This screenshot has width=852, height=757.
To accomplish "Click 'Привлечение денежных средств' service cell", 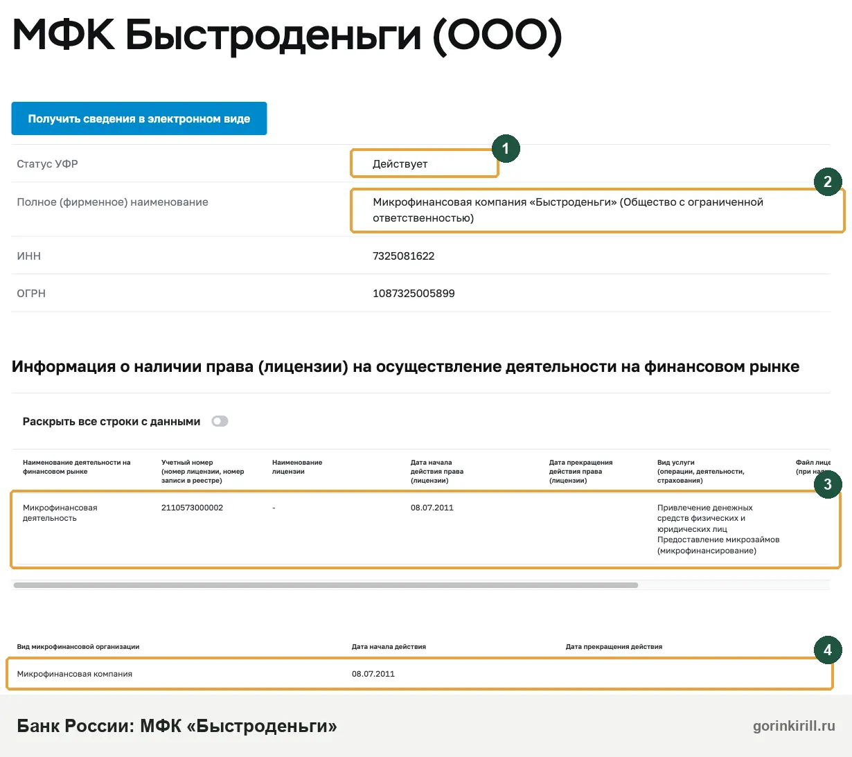I will (705, 518).
